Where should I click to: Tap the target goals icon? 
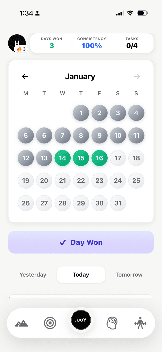50,323
